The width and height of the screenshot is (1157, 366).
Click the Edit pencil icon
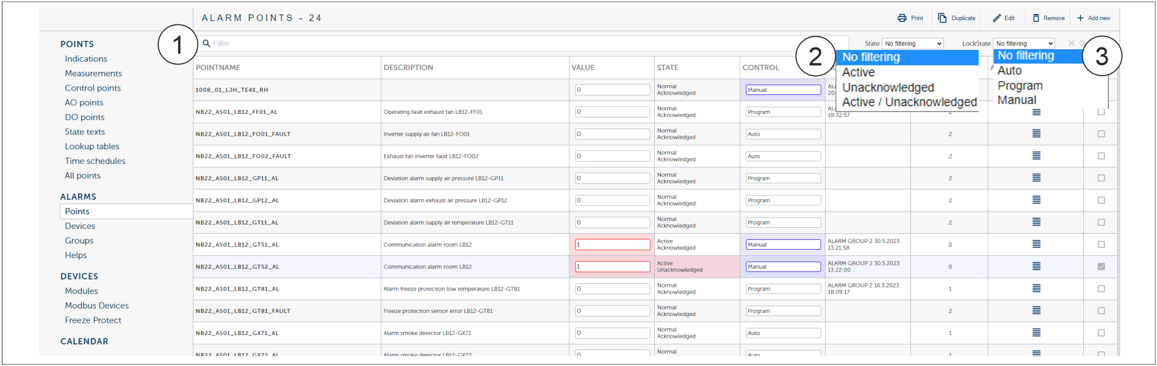point(997,18)
